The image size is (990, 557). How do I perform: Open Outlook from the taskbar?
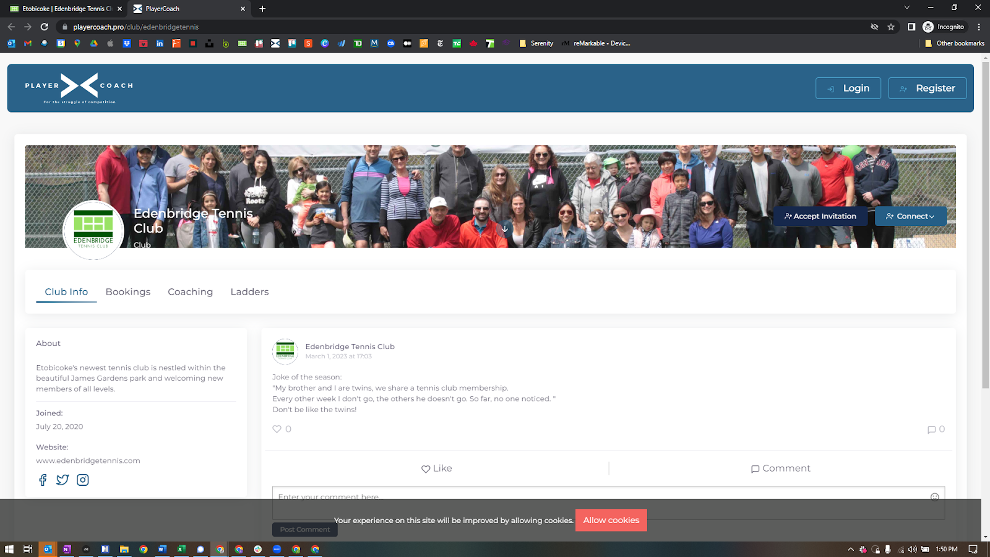point(47,549)
